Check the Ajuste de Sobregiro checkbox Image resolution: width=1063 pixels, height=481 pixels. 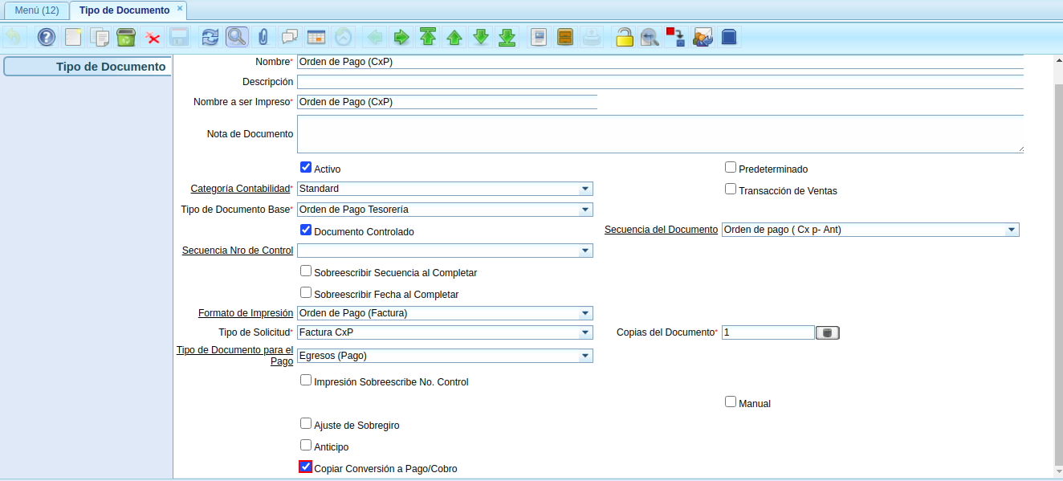click(306, 424)
